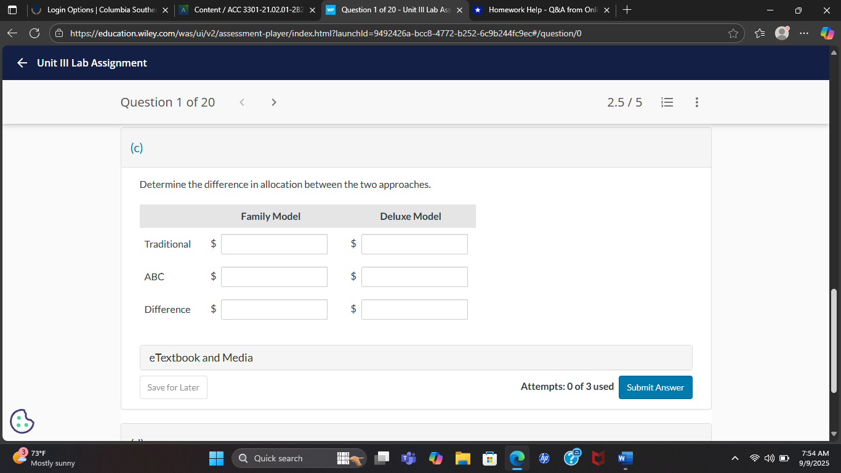Viewport: 841px width, 473px height.
Task: Open the volume control in the tray
Action: (769, 458)
